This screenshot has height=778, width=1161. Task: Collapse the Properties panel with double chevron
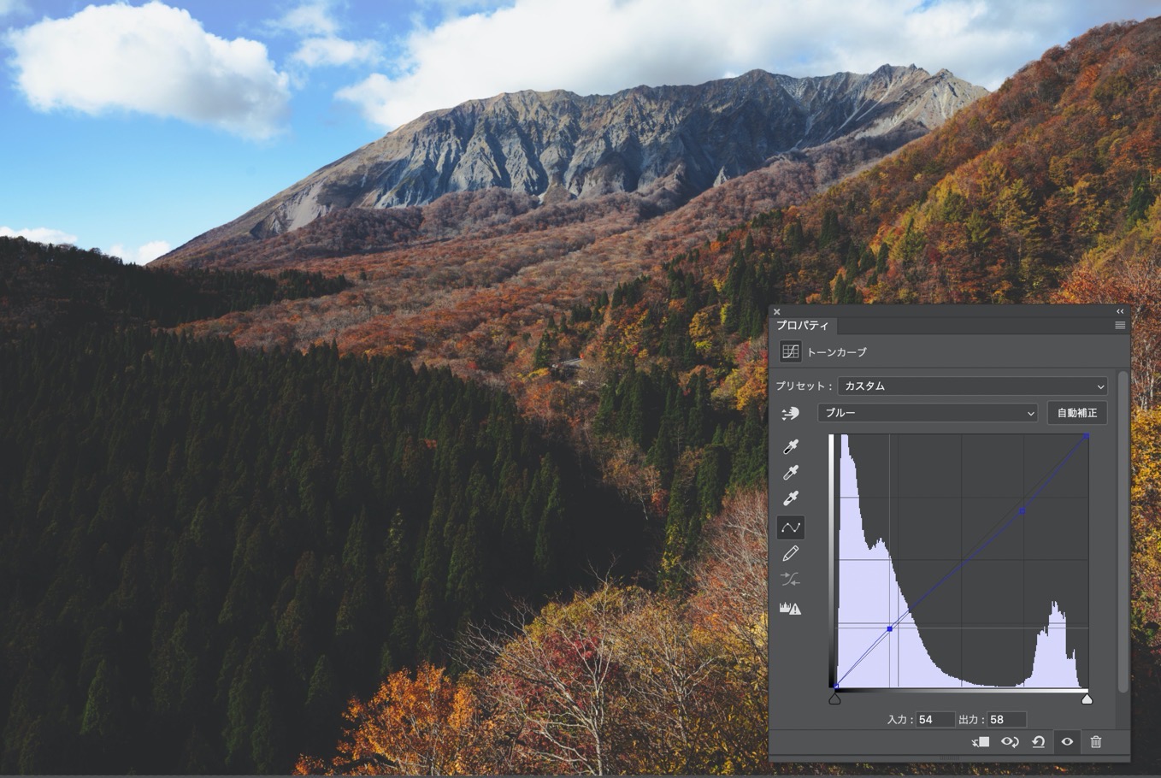point(1120,311)
